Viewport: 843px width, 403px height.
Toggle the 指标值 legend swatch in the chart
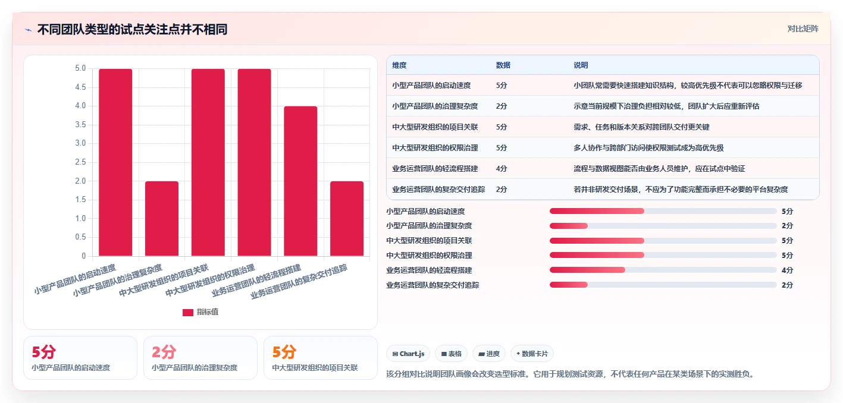tap(188, 312)
